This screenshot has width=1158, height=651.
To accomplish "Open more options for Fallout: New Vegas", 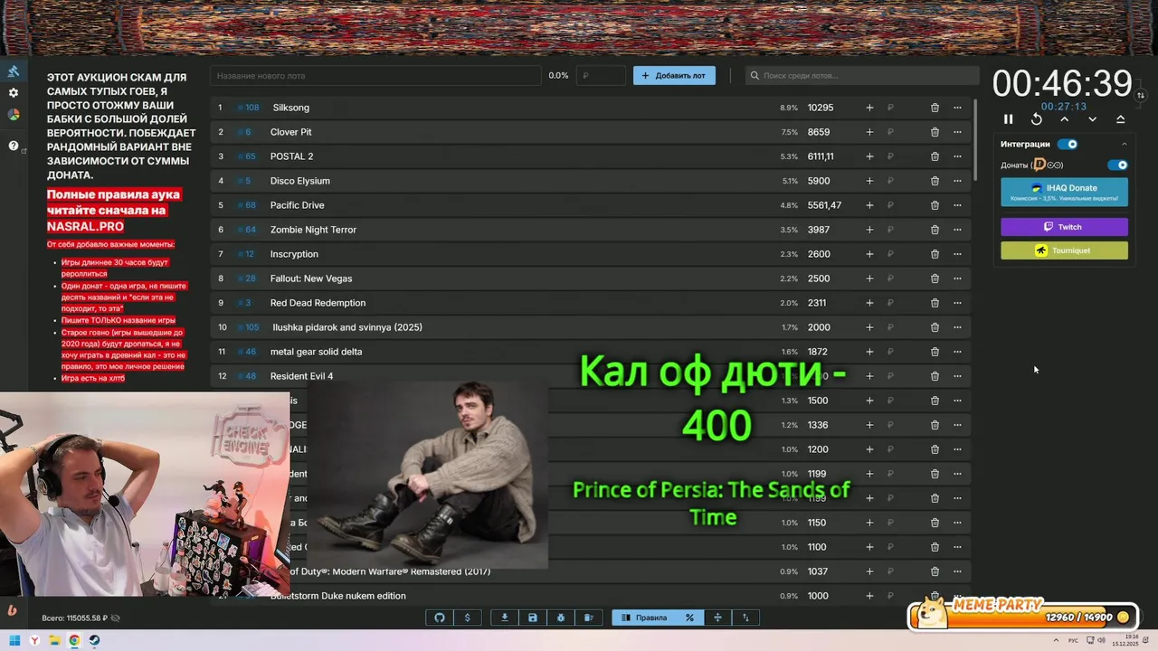I will (x=957, y=278).
